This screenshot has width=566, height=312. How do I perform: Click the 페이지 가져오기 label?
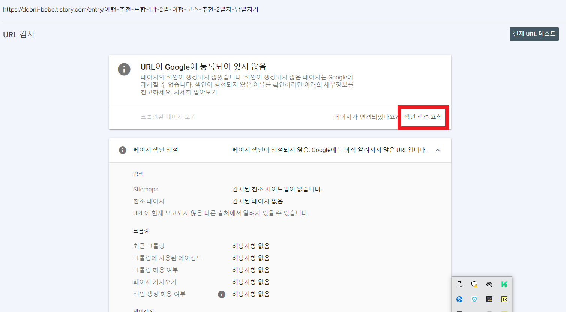[155, 282]
